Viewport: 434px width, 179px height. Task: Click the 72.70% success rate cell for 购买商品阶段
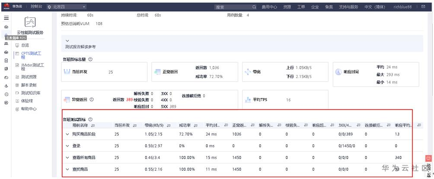tap(186, 134)
